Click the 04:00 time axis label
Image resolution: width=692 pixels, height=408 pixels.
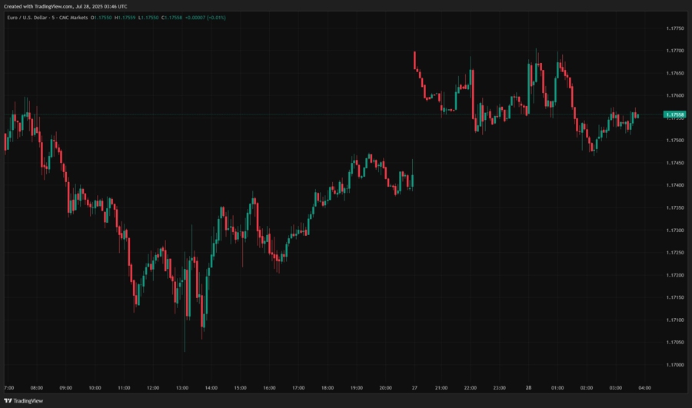point(644,388)
